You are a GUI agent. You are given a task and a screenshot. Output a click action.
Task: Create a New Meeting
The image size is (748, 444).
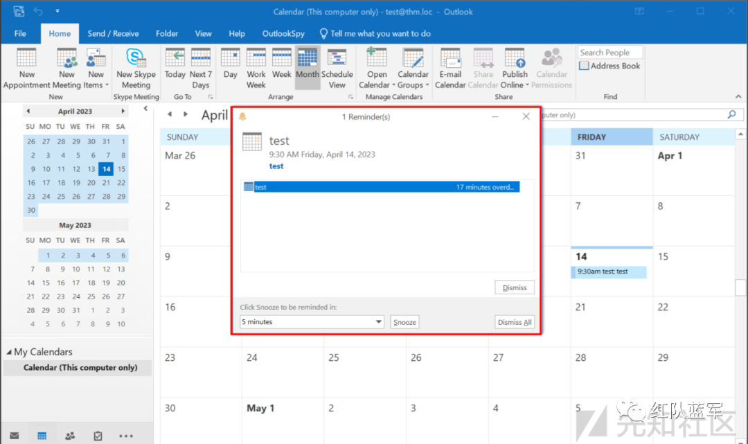[66, 69]
